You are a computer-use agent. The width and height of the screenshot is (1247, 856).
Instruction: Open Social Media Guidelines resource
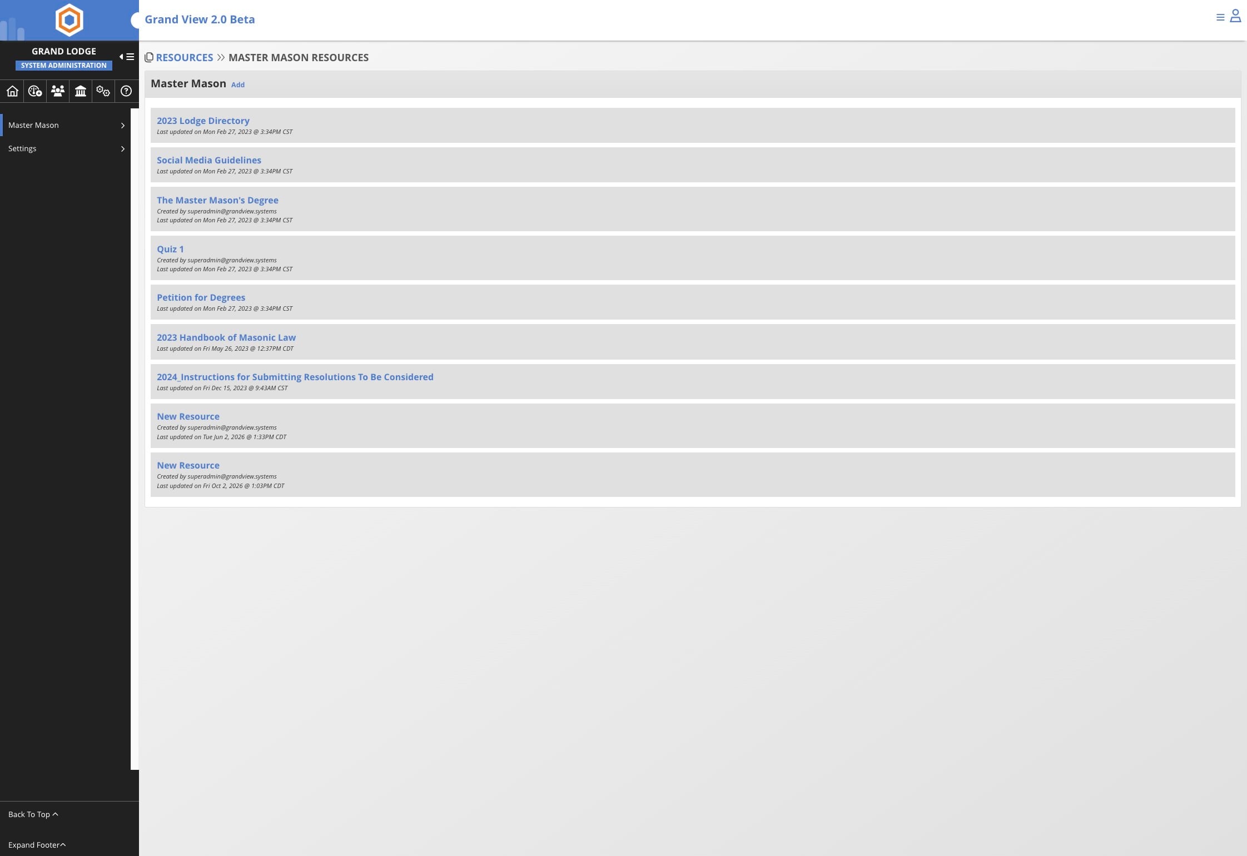(209, 160)
